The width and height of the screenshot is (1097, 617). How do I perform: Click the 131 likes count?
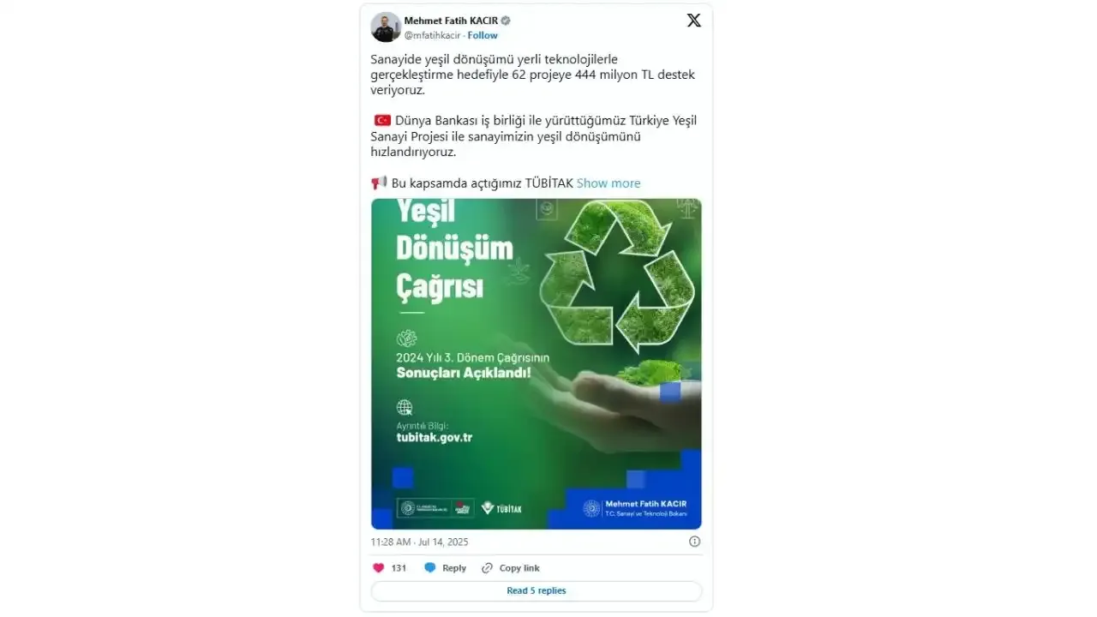pos(399,568)
